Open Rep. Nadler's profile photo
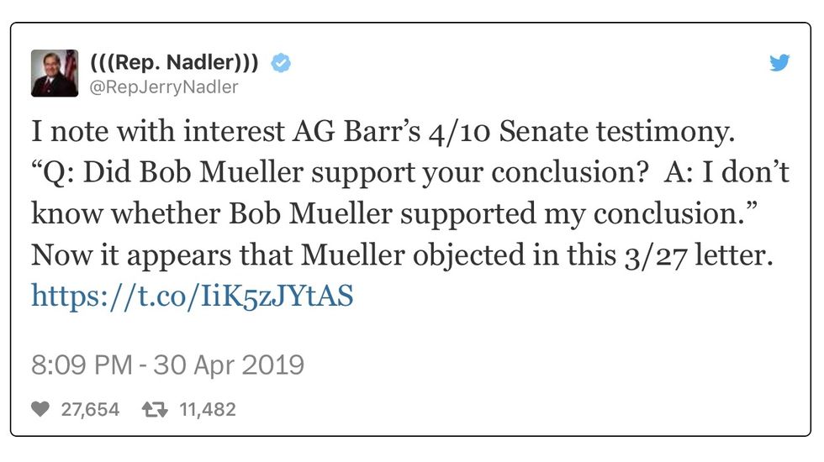Image resolution: width=824 pixels, height=462 pixels. (x=54, y=73)
